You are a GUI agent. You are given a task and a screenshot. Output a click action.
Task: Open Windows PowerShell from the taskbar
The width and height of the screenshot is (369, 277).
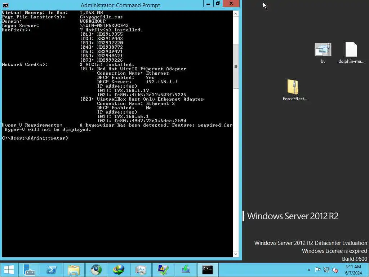51,270
